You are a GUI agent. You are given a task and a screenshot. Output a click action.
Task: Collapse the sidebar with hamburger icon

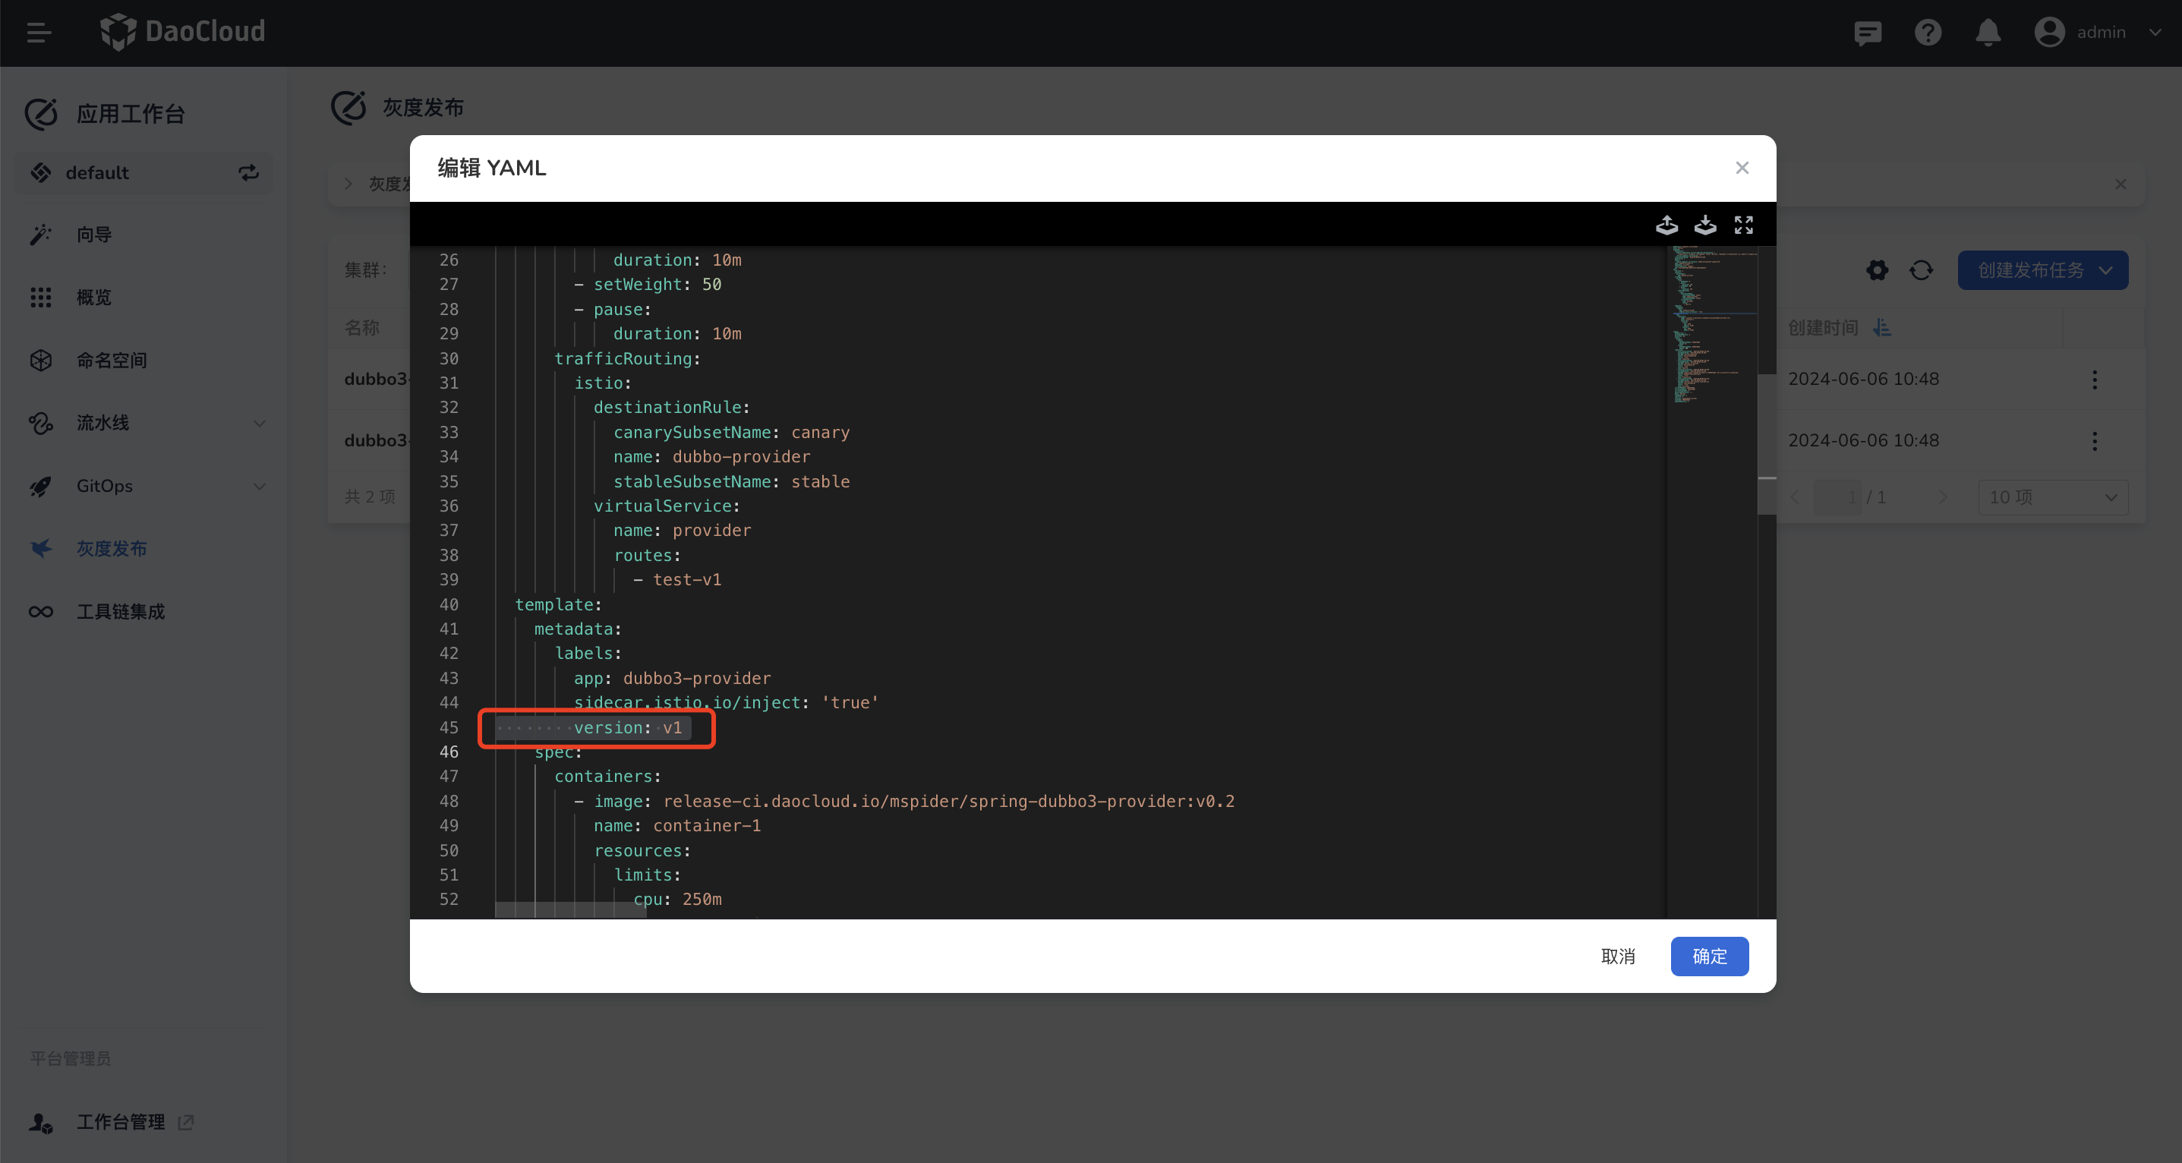tap(39, 32)
